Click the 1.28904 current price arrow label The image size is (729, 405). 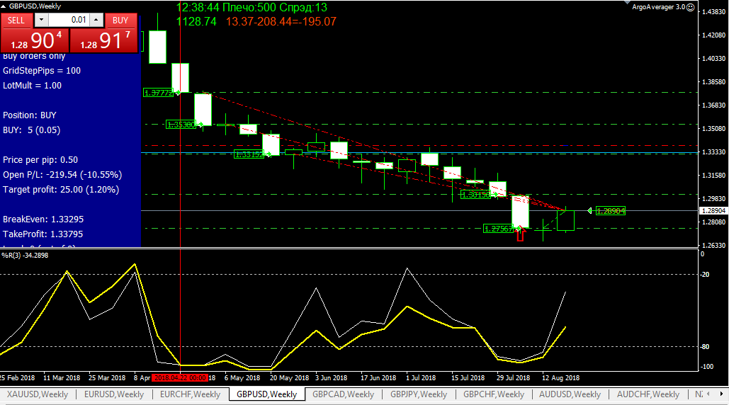click(x=611, y=211)
